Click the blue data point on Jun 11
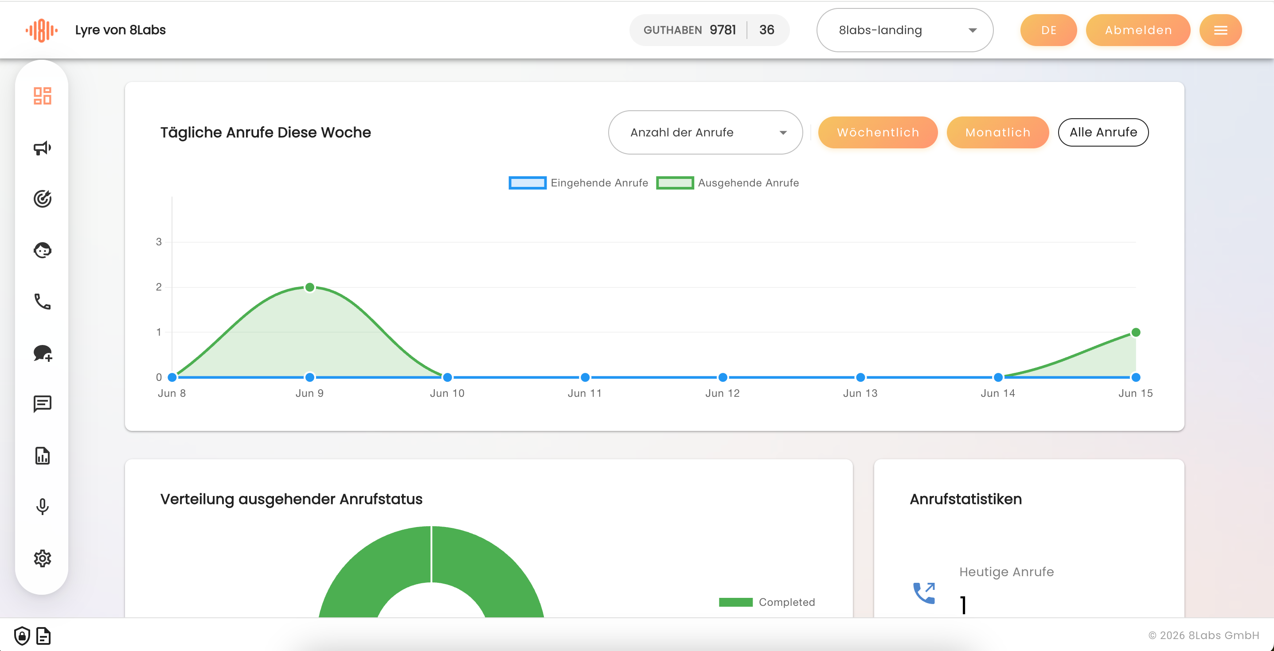The width and height of the screenshot is (1274, 651). tap(585, 377)
